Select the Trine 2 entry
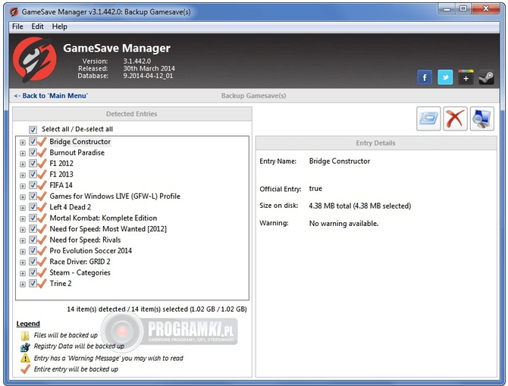508x386 pixels. tap(61, 284)
